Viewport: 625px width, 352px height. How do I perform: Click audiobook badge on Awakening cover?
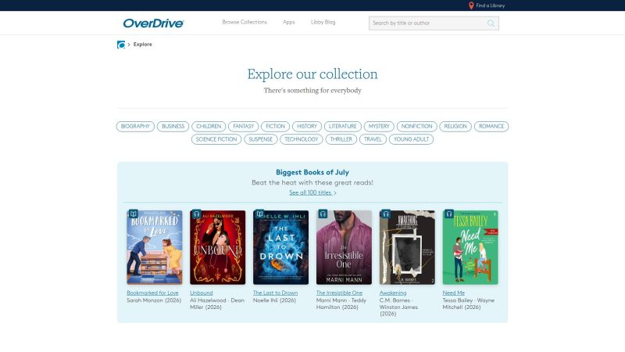pyautogui.click(x=386, y=214)
